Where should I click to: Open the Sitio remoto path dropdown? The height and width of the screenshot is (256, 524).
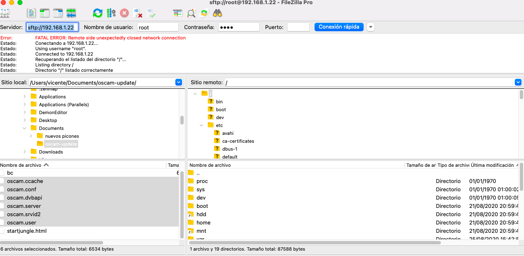(518, 83)
